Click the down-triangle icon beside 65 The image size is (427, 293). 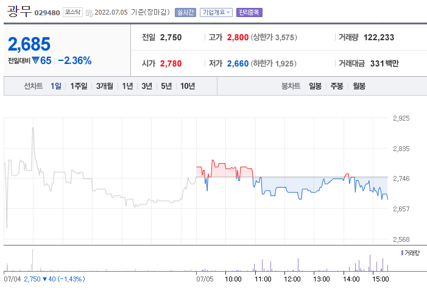[x=35, y=60]
